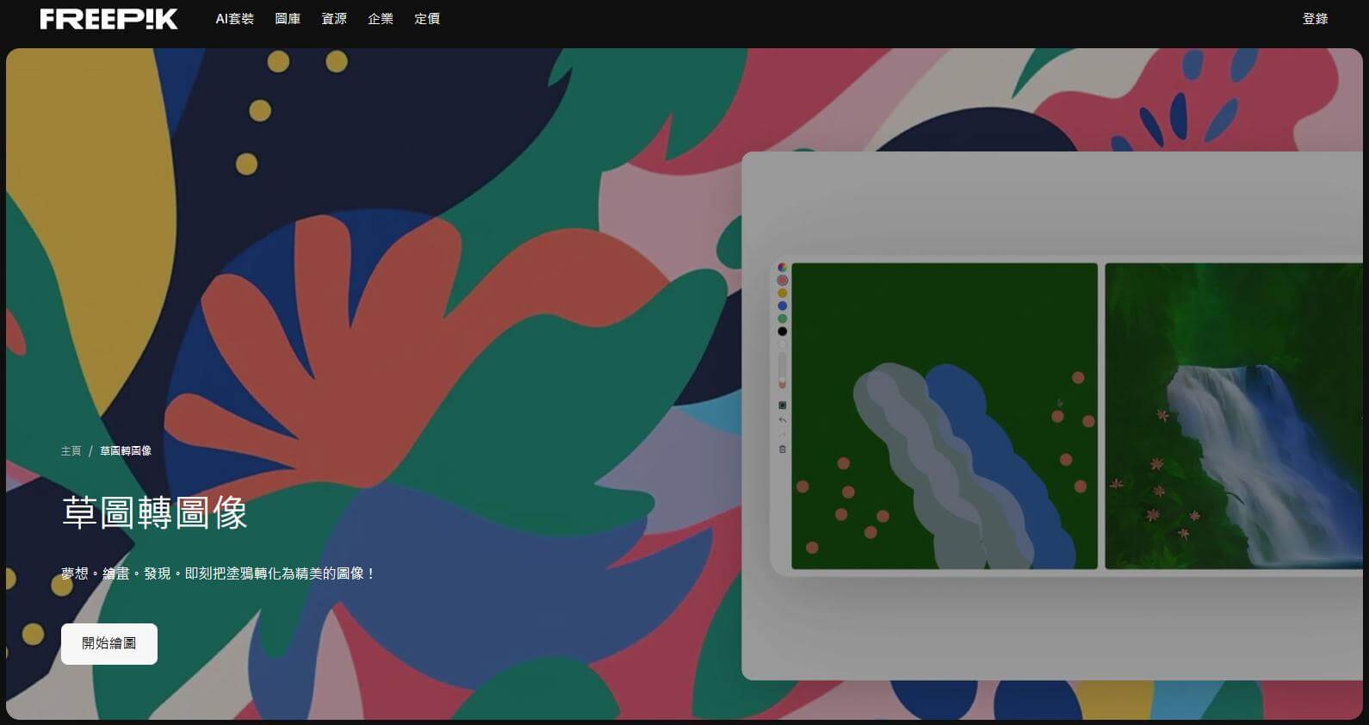Viewport: 1369px width, 725px height.
Task: Click the green sketch canvas with doodle
Action: [x=944, y=416]
